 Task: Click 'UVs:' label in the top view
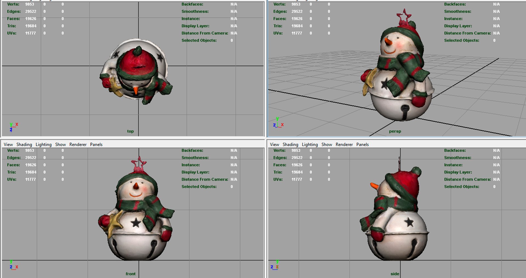(12, 33)
